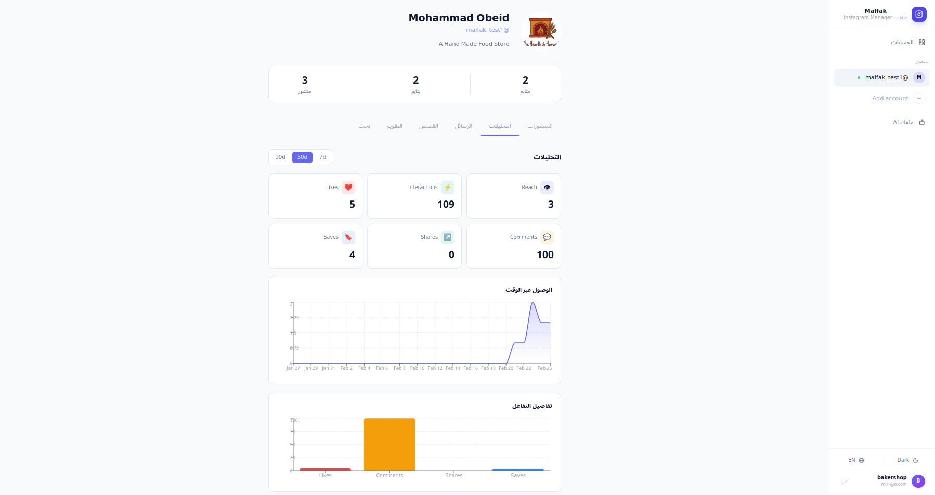Click the Add account link
This screenshot has height=495, width=935.
[x=890, y=98]
